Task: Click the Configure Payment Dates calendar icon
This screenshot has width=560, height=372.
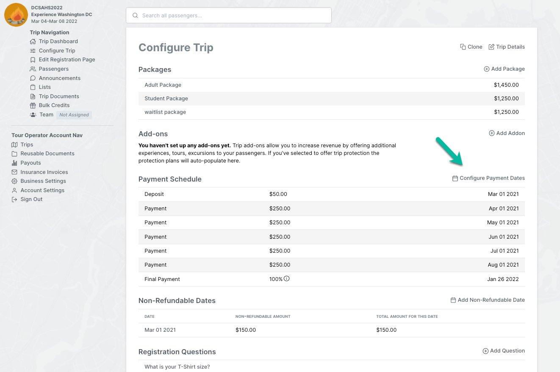Action: (x=455, y=179)
